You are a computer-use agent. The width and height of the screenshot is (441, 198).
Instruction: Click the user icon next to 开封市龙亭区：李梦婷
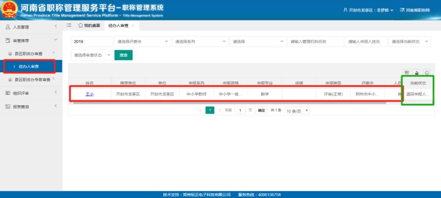345,10
